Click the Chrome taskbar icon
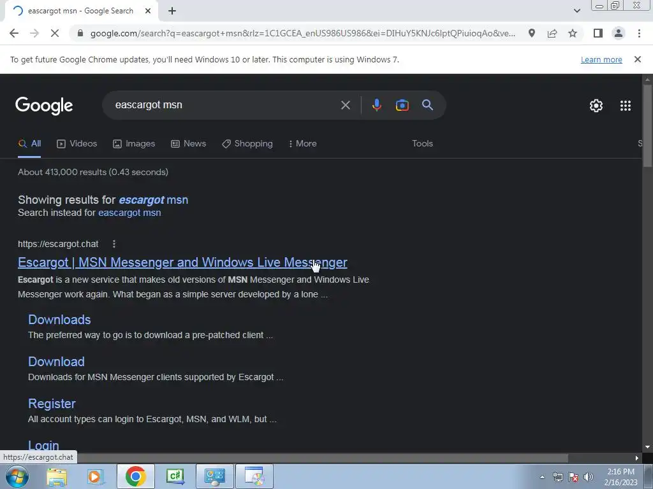 pyautogui.click(x=135, y=476)
